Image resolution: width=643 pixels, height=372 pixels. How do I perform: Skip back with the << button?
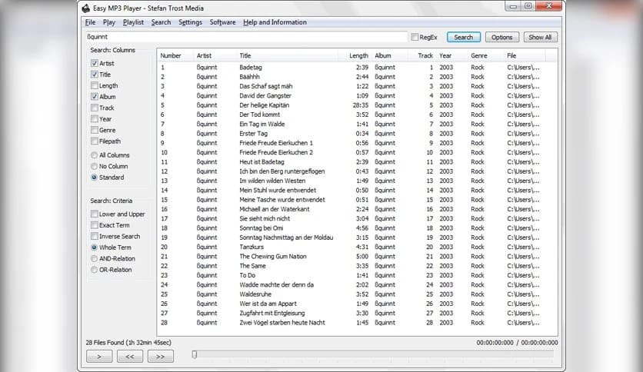coord(130,357)
